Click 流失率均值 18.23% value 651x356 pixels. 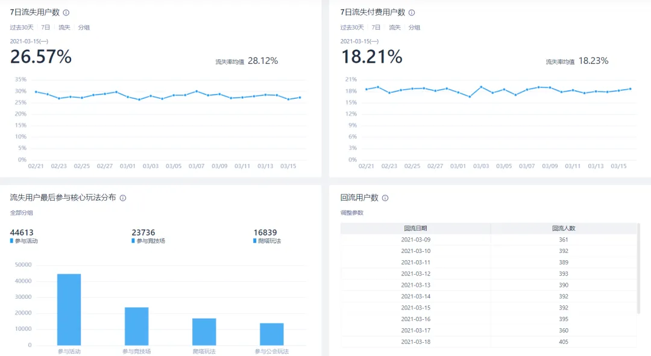[593, 61]
